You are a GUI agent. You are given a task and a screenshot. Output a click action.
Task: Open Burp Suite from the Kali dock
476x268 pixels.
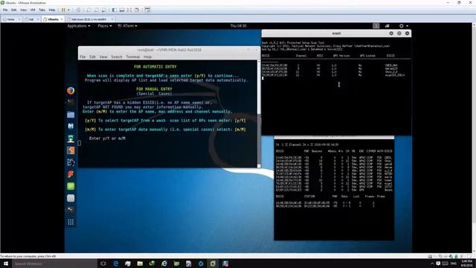click(71, 150)
